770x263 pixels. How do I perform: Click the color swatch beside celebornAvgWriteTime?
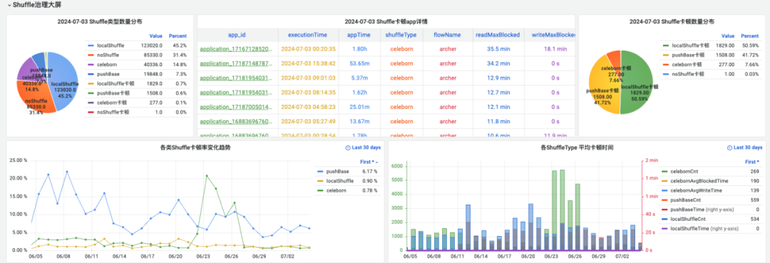664,190
